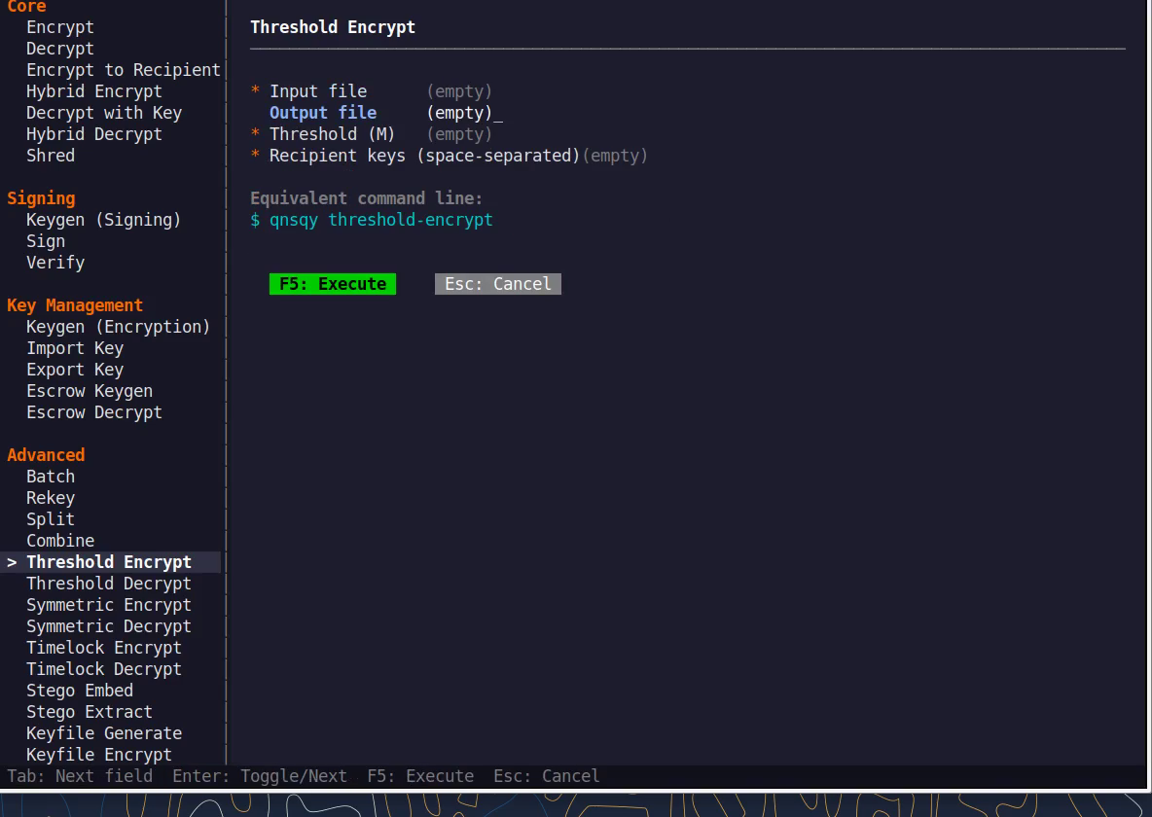
Task: Click 'Tab: Next field' status hint
Action: pos(80,776)
